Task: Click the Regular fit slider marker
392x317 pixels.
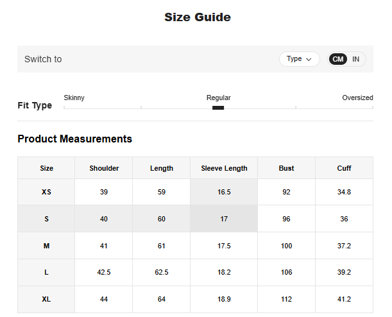Action: pyautogui.click(x=218, y=108)
